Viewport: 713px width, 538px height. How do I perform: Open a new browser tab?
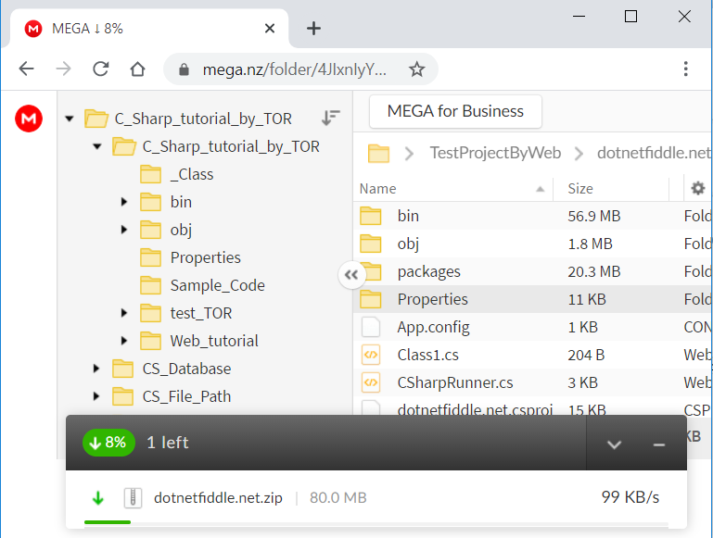313,29
